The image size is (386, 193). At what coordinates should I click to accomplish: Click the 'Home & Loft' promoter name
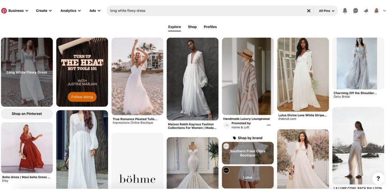[x=240, y=127]
